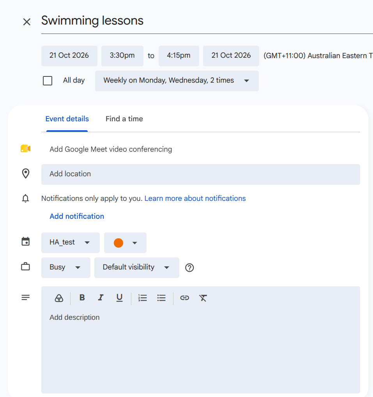Click the time zone text (GMT+11:00) Australian Eastern

(x=318, y=56)
